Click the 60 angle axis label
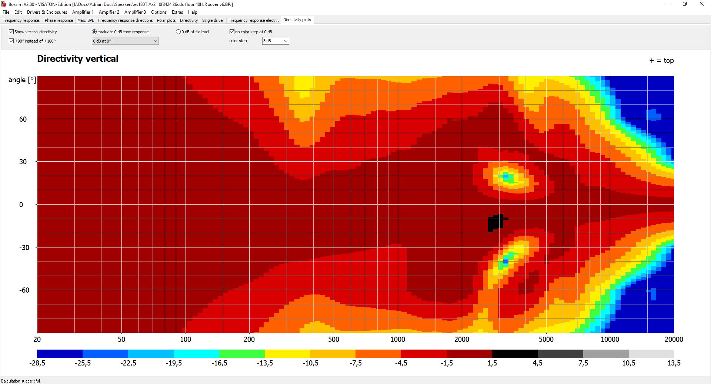 [23, 119]
